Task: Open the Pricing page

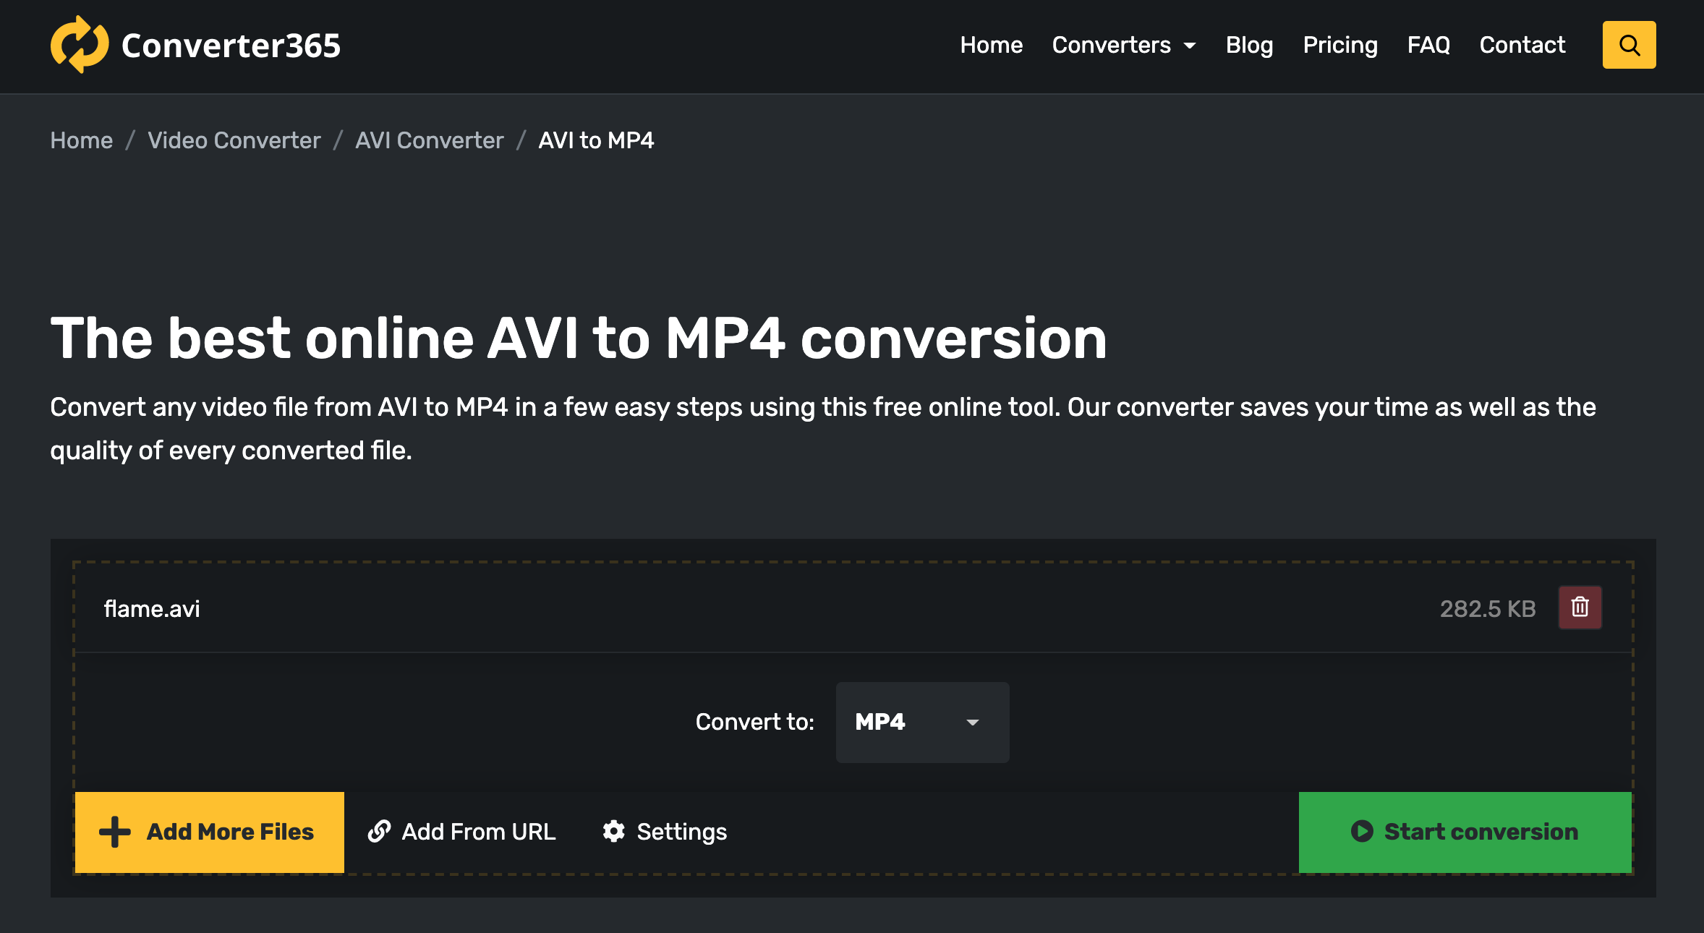Action: [1339, 45]
